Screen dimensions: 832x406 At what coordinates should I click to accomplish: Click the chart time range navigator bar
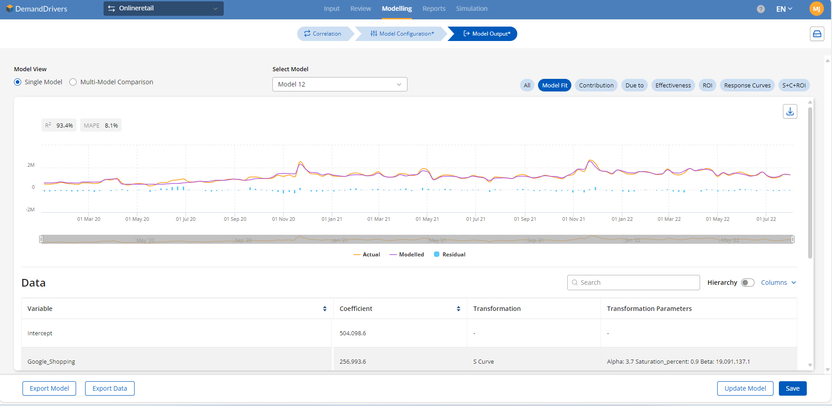pyautogui.click(x=417, y=239)
